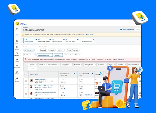Open Advertising in the sidebar
156x113 pixels.
click(x=17, y=66)
